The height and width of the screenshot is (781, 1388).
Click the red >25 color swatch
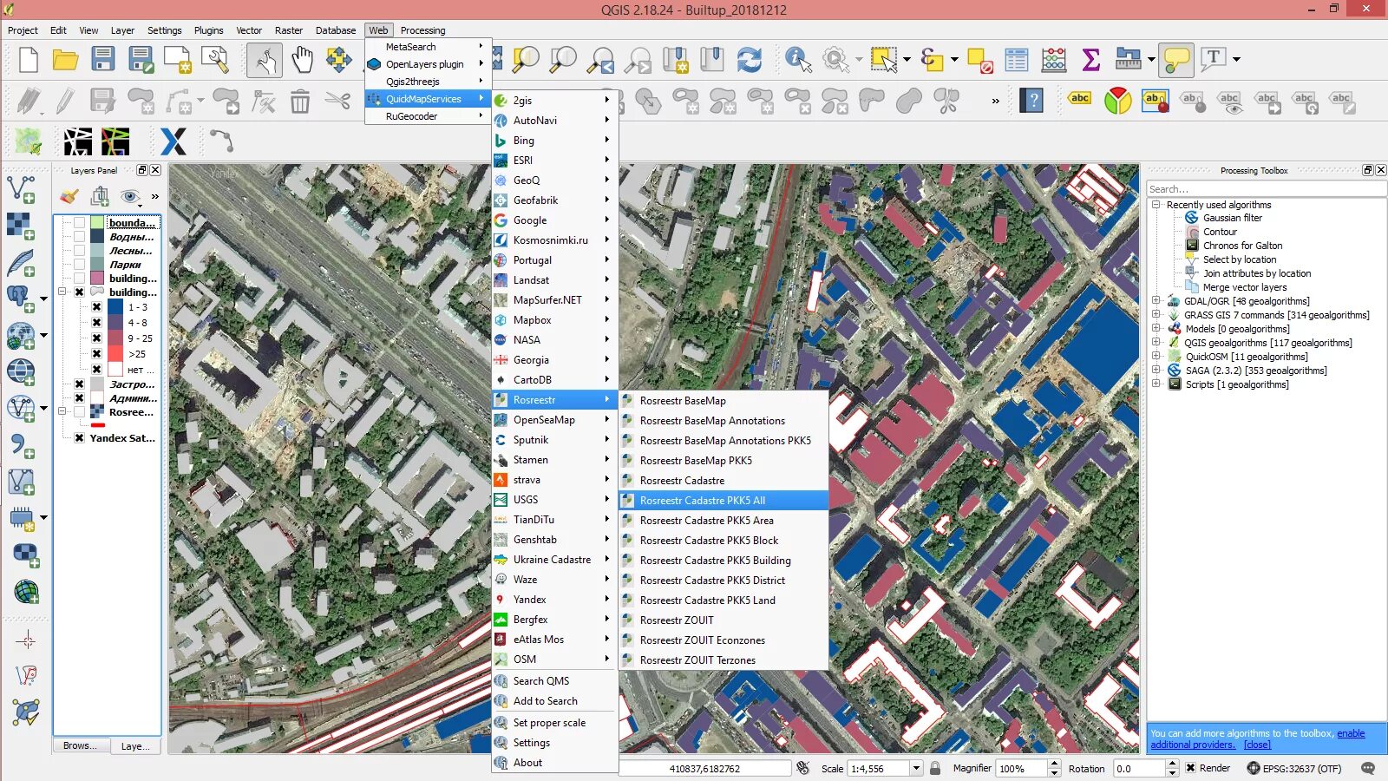[x=115, y=354]
